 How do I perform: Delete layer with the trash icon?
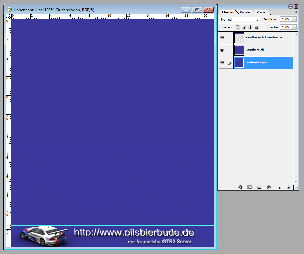point(288,187)
